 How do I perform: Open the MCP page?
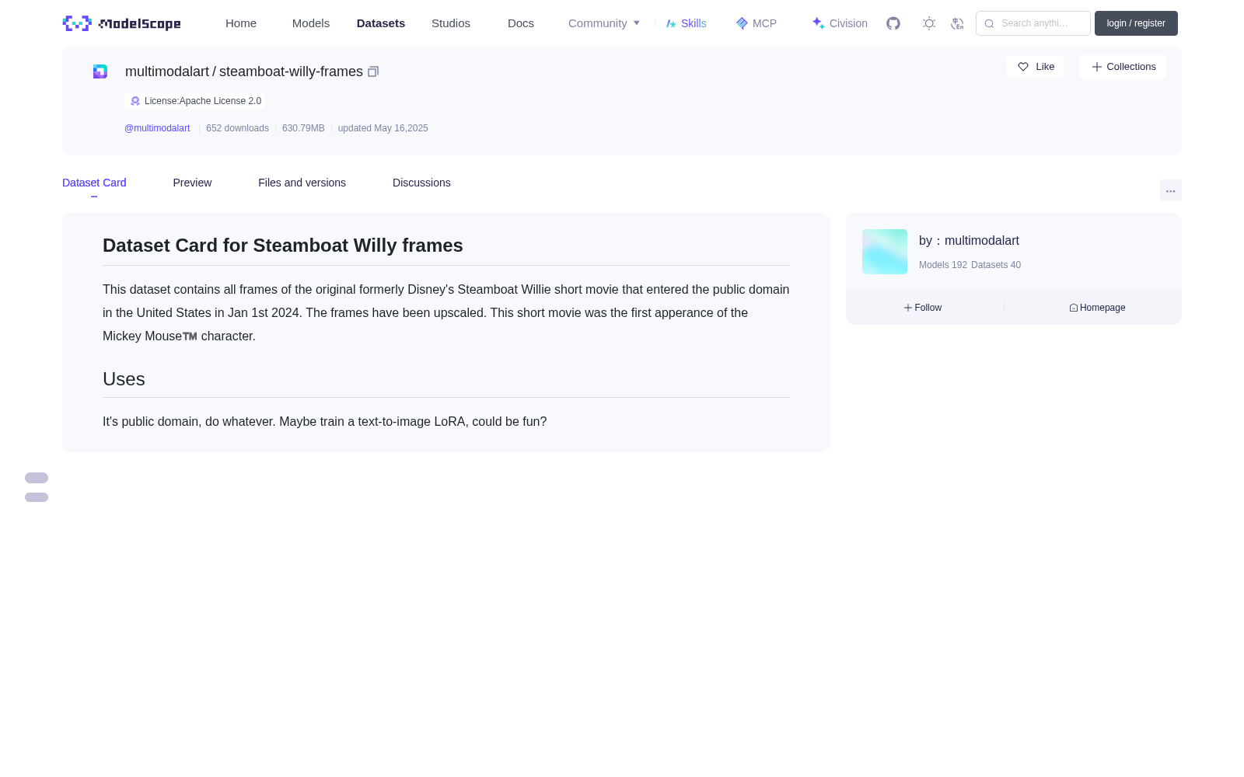[756, 23]
